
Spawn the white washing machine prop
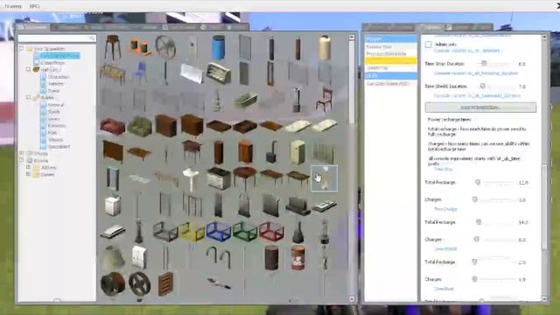pyautogui.click(x=113, y=205)
